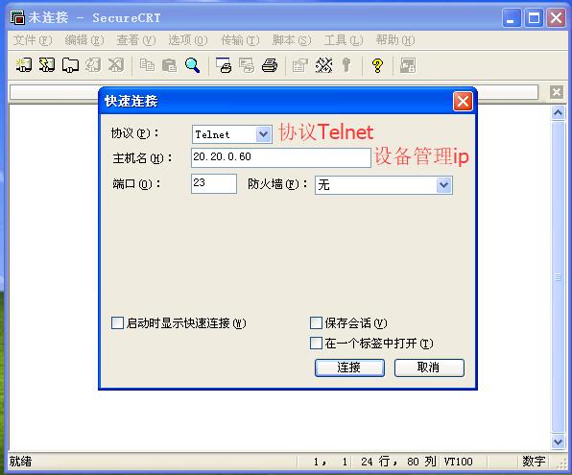Check 在一个标签中打开 option
The width and height of the screenshot is (572, 475).
tap(316, 343)
